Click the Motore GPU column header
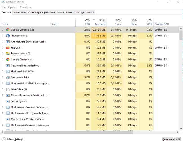The image size is (183, 144). [166, 22]
